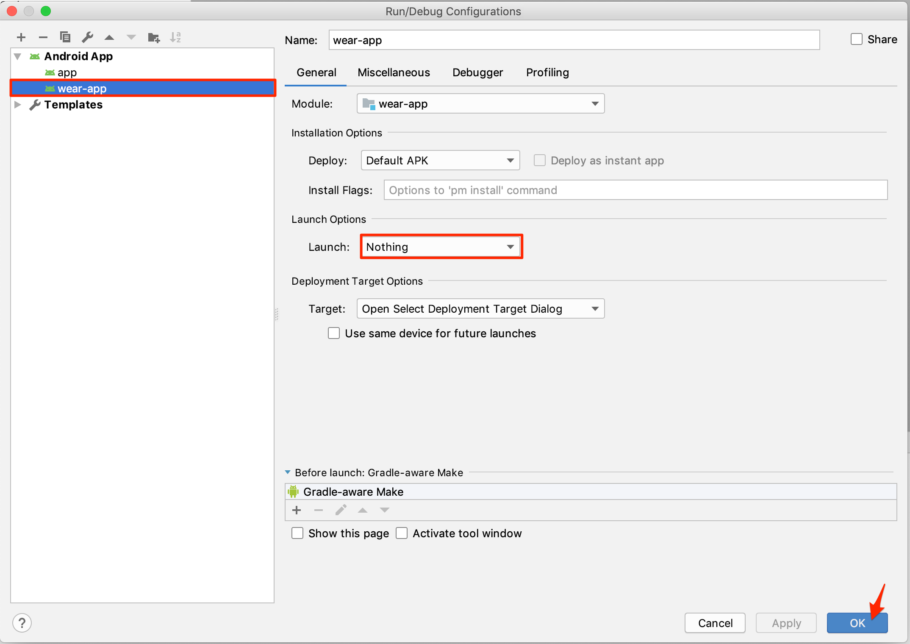This screenshot has width=910, height=644.
Task: Click the sort configurations alphabetically icon
Action: click(175, 37)
